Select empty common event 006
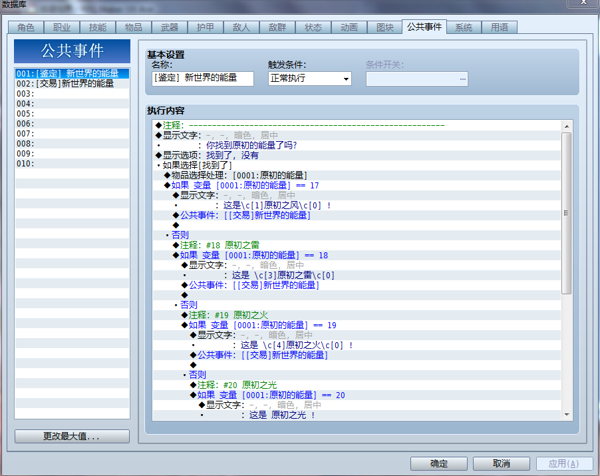The image size is (600, 476). tap(72, 123)
